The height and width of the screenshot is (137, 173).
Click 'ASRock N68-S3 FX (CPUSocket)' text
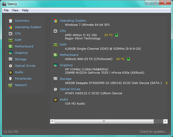coord(89,59)
